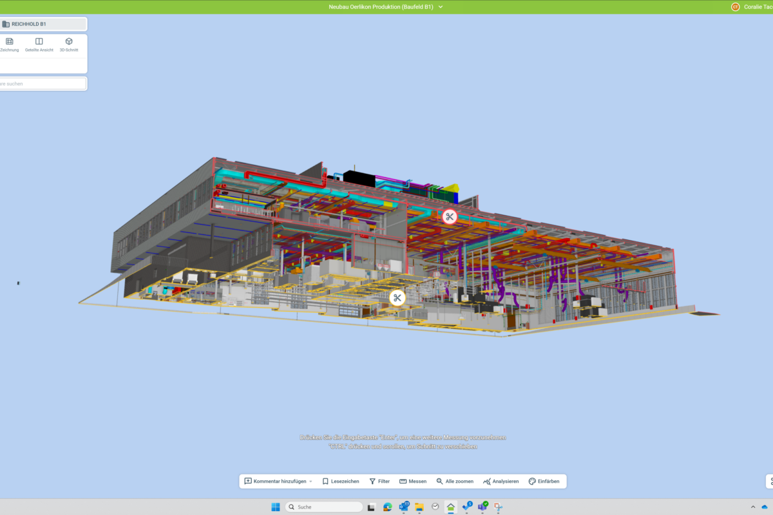This screenshot has height=515, width=773.
Task: Open the Einfärben color palette tool
Action: pos(544,482)
